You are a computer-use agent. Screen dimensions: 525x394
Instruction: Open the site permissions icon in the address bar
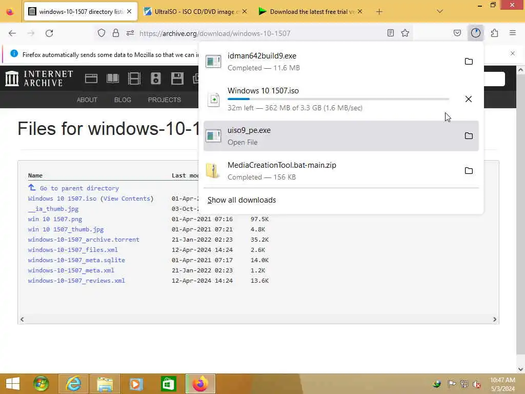[x=130, y=33]
